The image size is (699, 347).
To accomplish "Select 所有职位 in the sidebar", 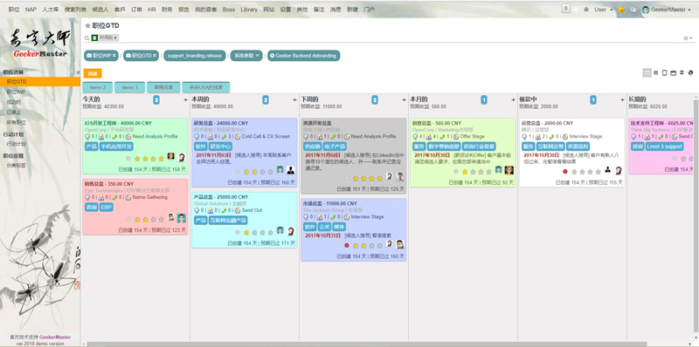I will [16, 122].
